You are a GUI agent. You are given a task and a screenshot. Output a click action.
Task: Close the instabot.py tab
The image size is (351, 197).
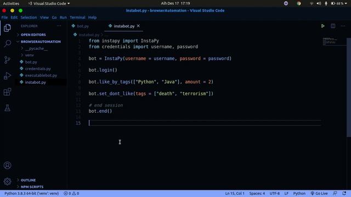pos(138,26)
